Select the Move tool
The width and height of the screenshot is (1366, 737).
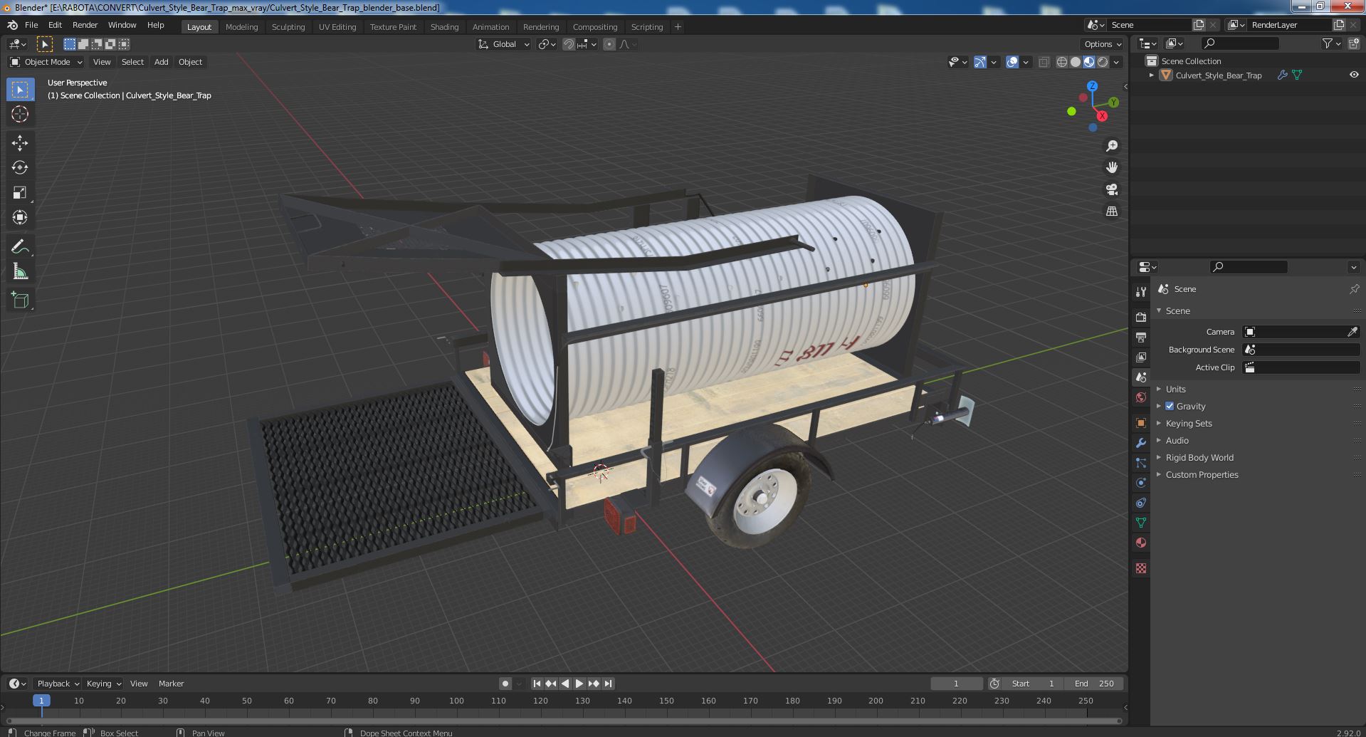(x=20, y=143)
